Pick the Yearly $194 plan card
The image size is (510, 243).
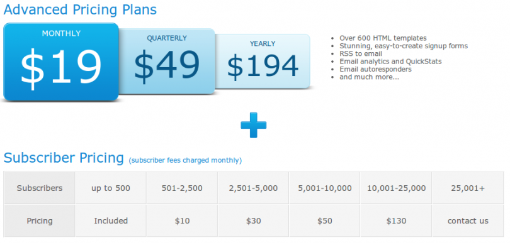[263, 62]
